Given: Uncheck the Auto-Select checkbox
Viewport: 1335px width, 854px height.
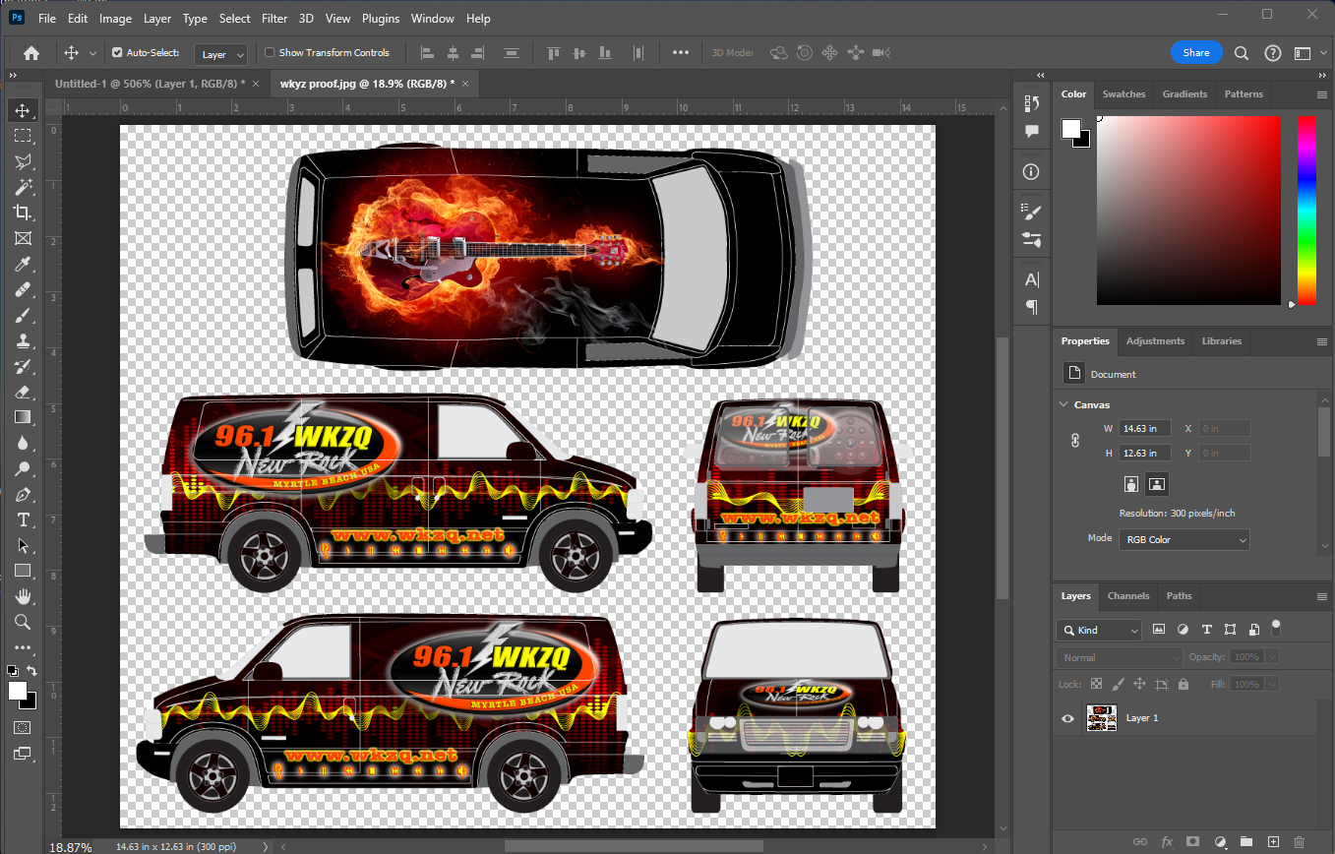Looking at the screenshot, I should (117, 53).
